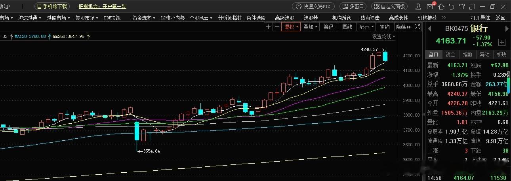
Task: Open 显示 dropdown
Action: coord(367,27)
